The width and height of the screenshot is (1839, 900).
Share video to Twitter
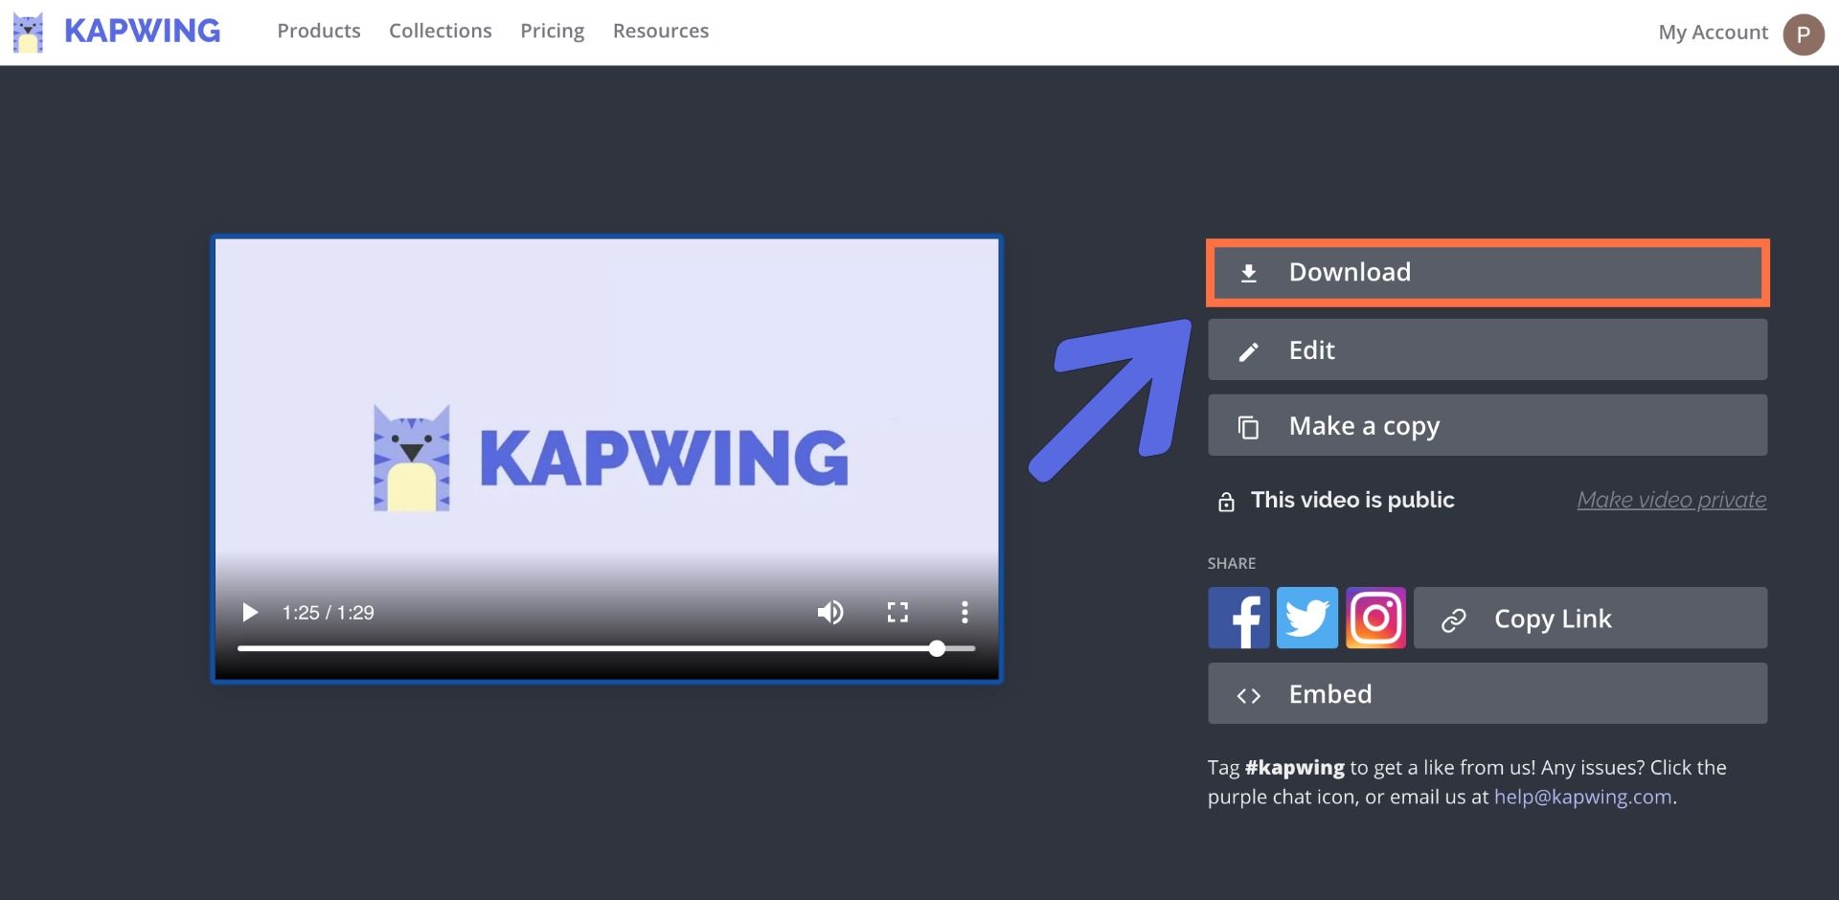point(1307,618)
